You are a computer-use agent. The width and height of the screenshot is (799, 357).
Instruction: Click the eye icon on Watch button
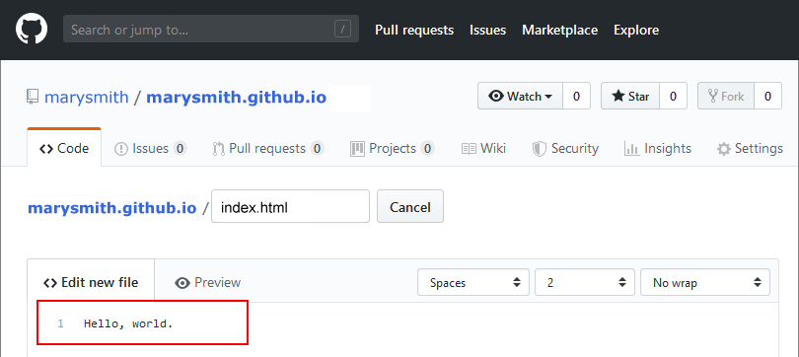pyautogui.click(x=495, y=96)
